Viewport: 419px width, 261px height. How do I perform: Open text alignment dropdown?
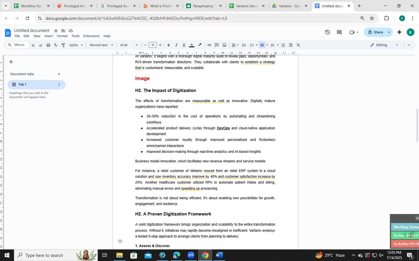(x=235, y=45)
